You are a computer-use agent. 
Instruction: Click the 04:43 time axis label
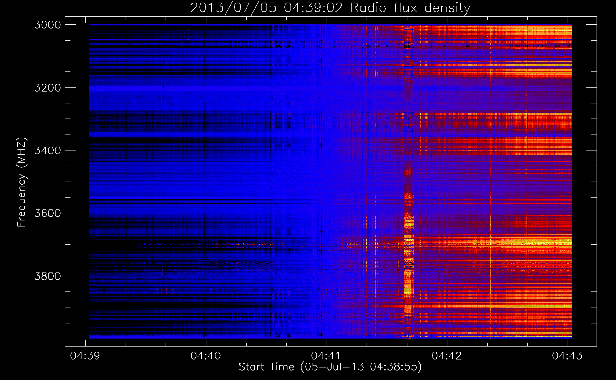(x=567, y=356)
